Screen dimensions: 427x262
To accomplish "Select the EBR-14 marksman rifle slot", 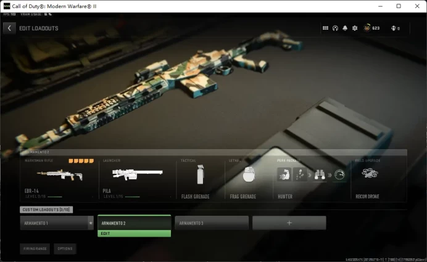I will [59, 179].
